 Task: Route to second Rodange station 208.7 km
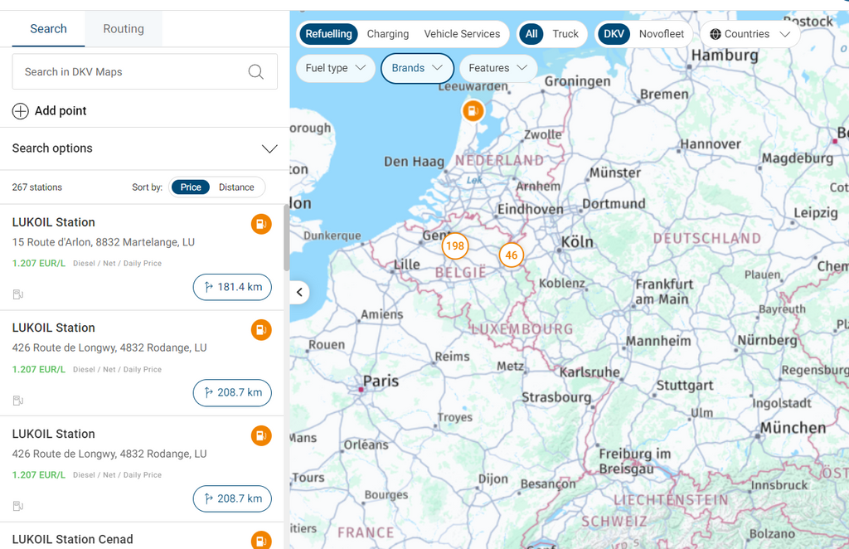232,498
